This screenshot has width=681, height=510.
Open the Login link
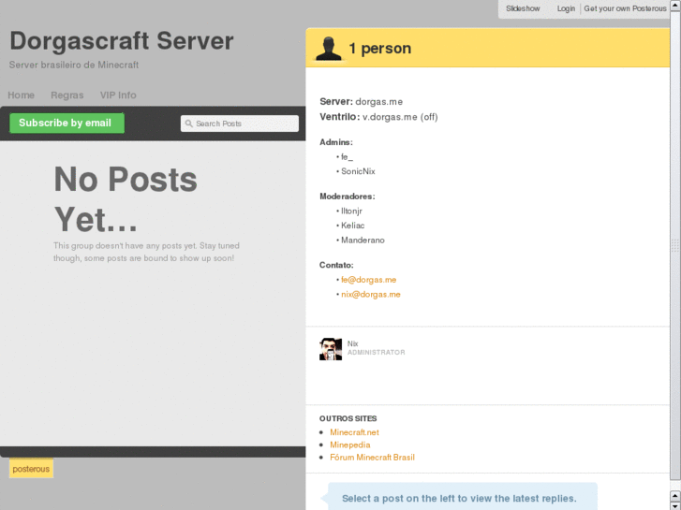point(566,8)
